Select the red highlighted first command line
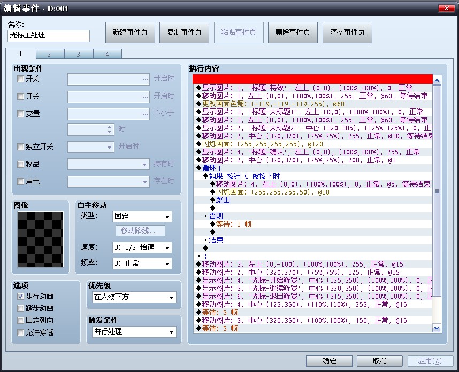The height and width of the screenshot is (372, 459). click(312, 79)
